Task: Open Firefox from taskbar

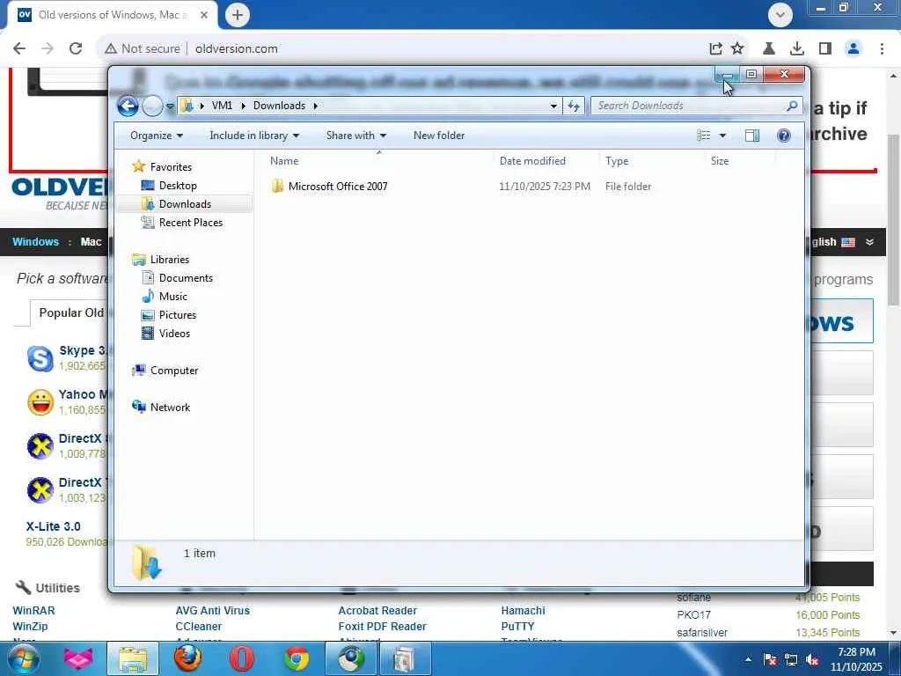Action: [187, 658]
